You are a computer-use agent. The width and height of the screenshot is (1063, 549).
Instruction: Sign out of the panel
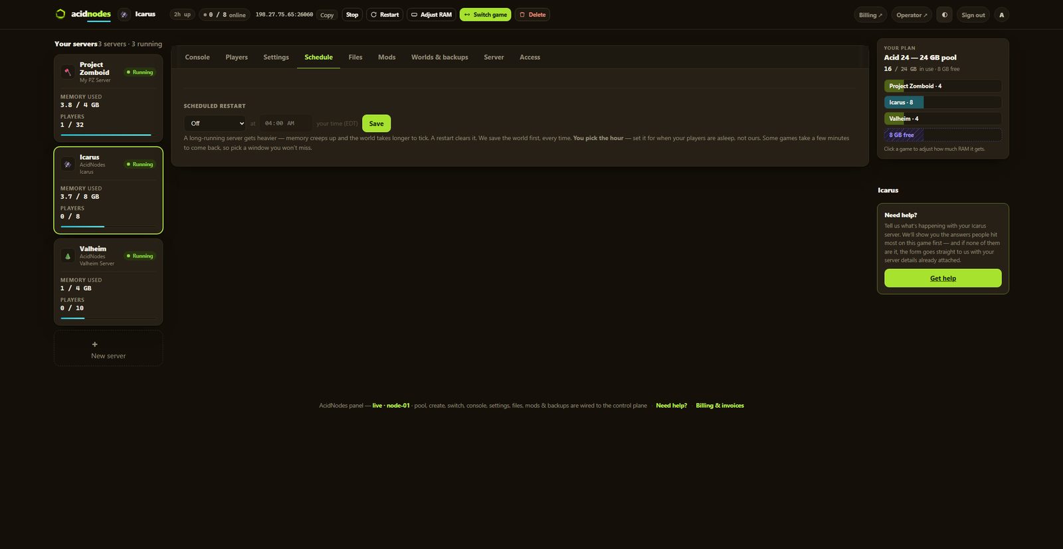point(973,15)
